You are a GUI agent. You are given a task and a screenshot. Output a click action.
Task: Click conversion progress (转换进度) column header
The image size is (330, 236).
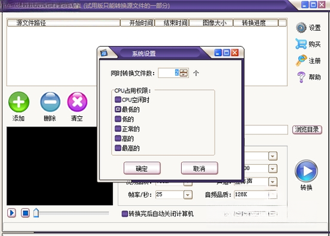point(256,23)
